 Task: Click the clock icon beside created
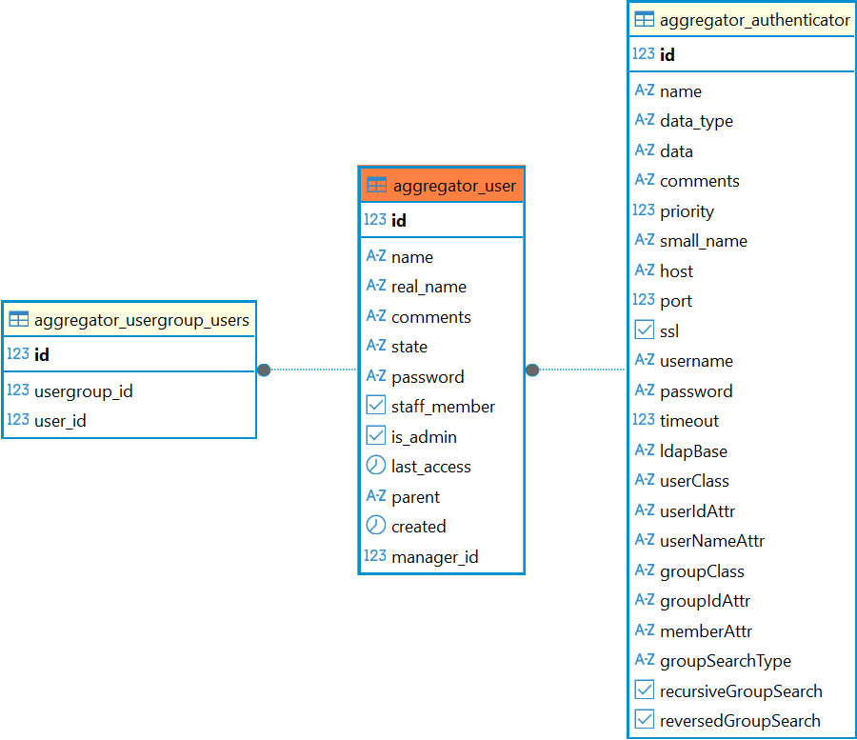coord(376,526)
